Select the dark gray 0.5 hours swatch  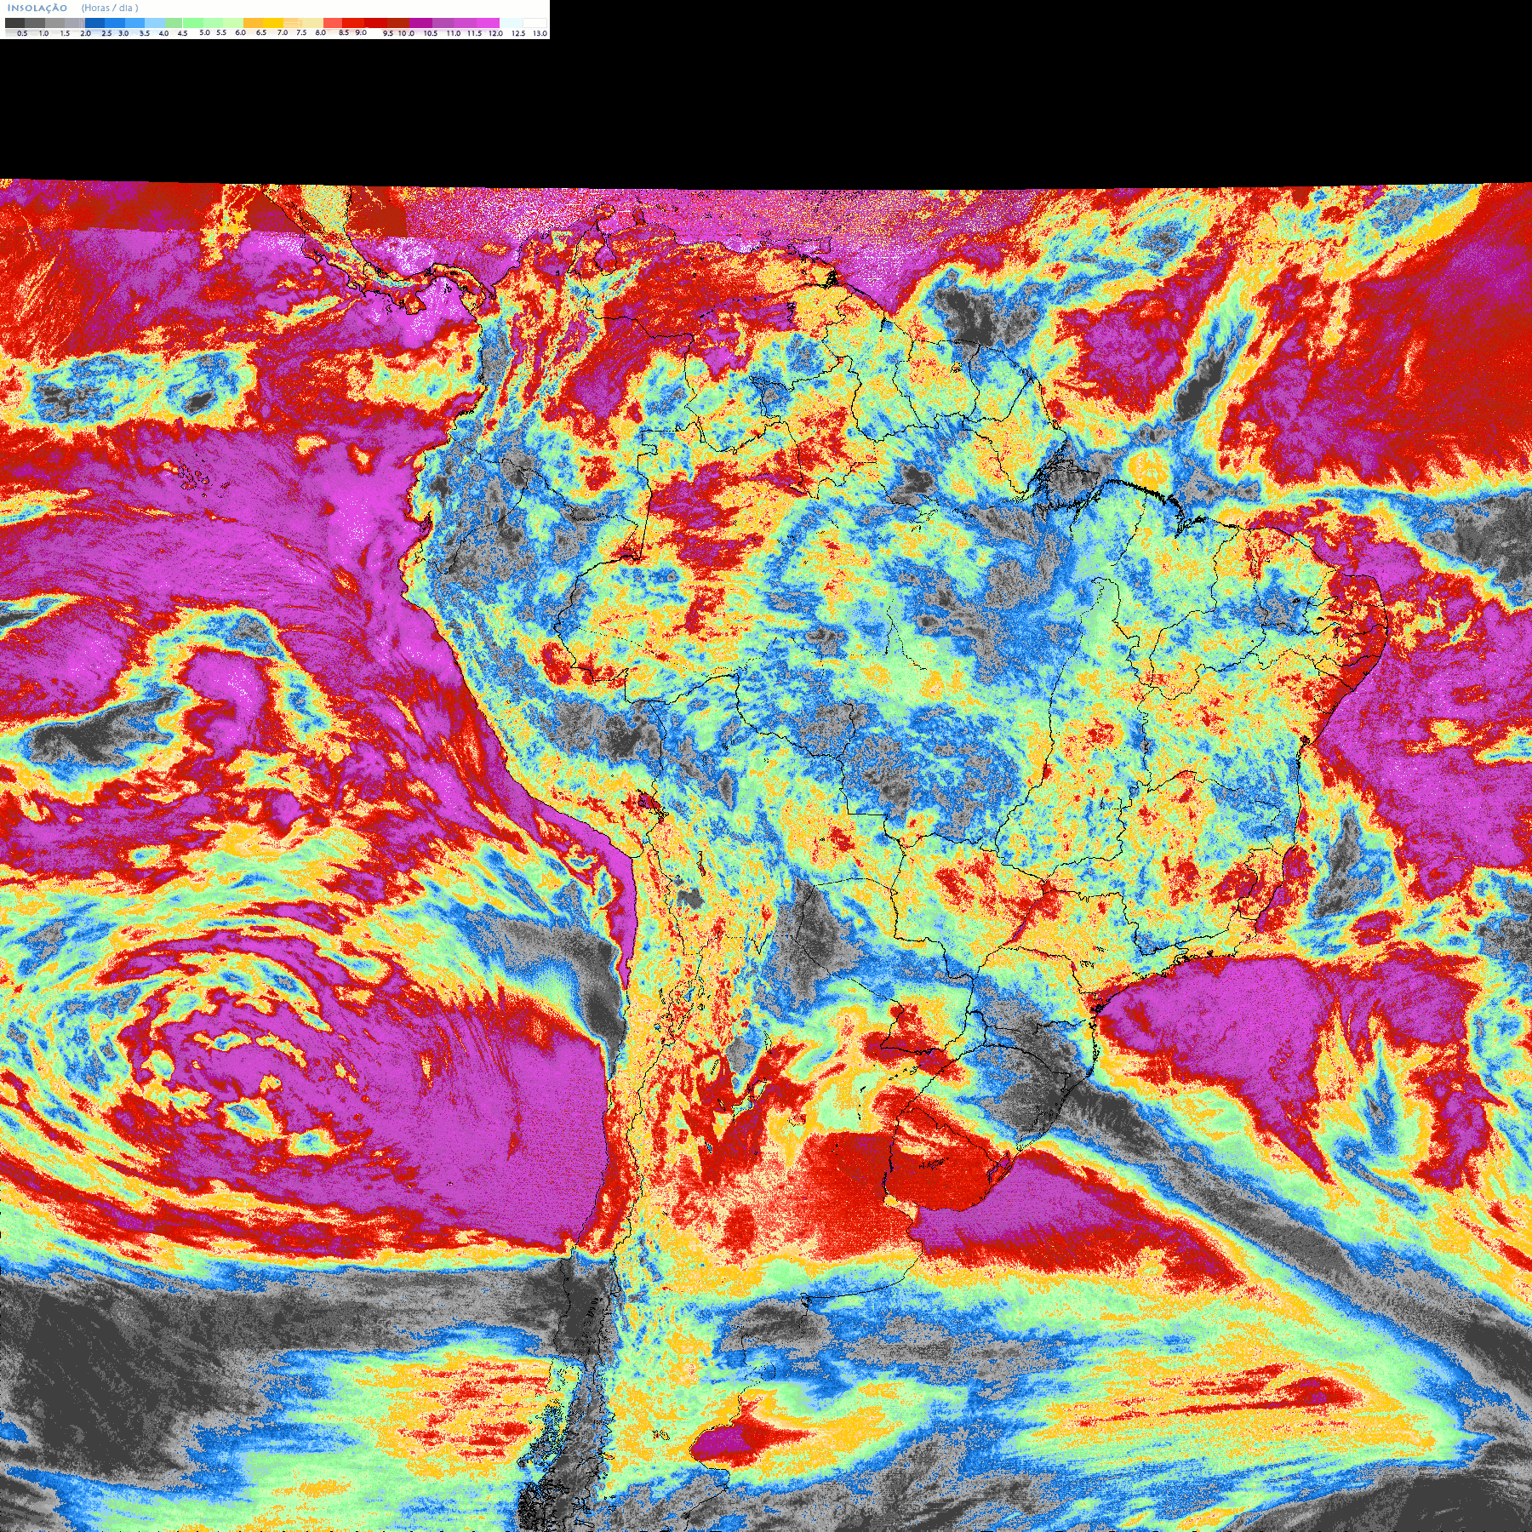click(x=14, y=23)
